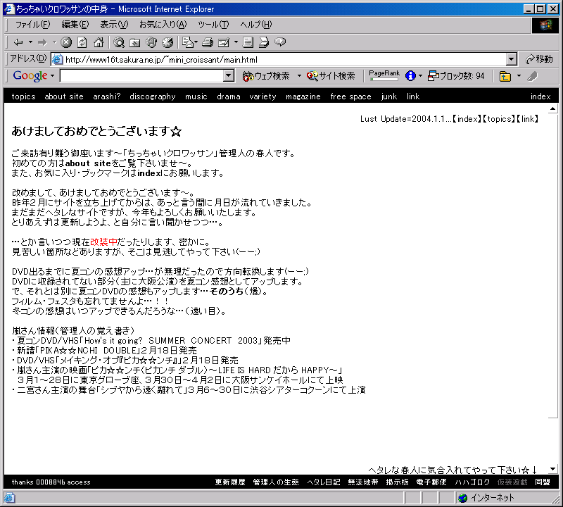
Task: Open the 更新履歴 footer link
Action: coord(230,482)
